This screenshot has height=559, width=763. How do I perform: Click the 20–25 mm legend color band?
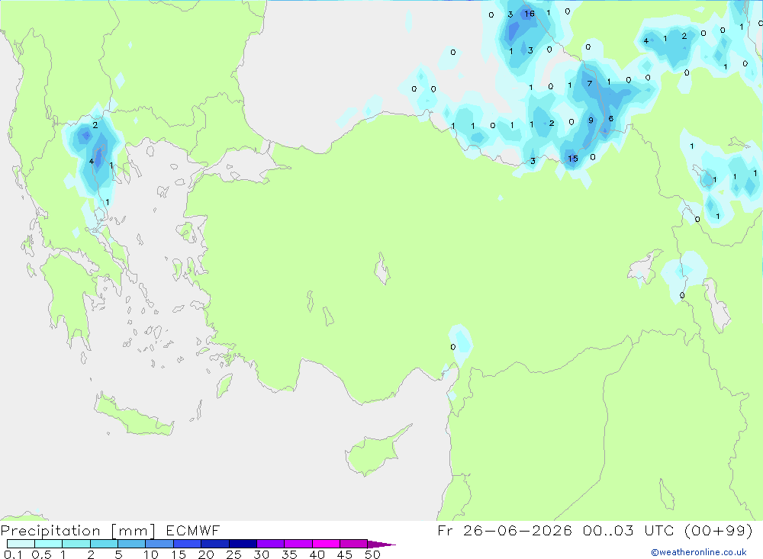(x=214, y=544)
